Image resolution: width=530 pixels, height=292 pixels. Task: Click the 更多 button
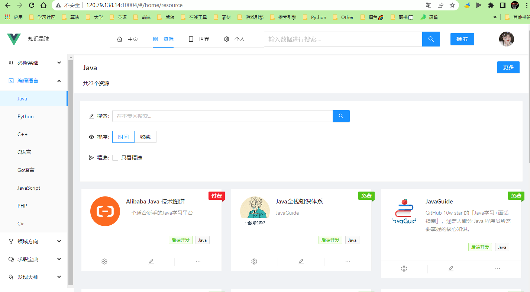508,67
